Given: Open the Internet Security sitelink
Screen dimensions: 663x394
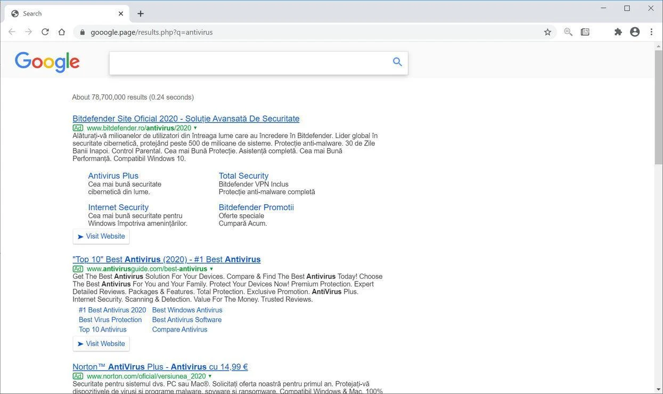Looking at the screenshot, I should pyautogui.click(x=118, y=207).
